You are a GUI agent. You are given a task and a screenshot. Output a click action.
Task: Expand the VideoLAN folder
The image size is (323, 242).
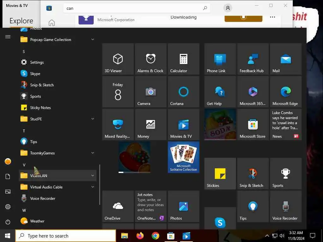[57, 176]
